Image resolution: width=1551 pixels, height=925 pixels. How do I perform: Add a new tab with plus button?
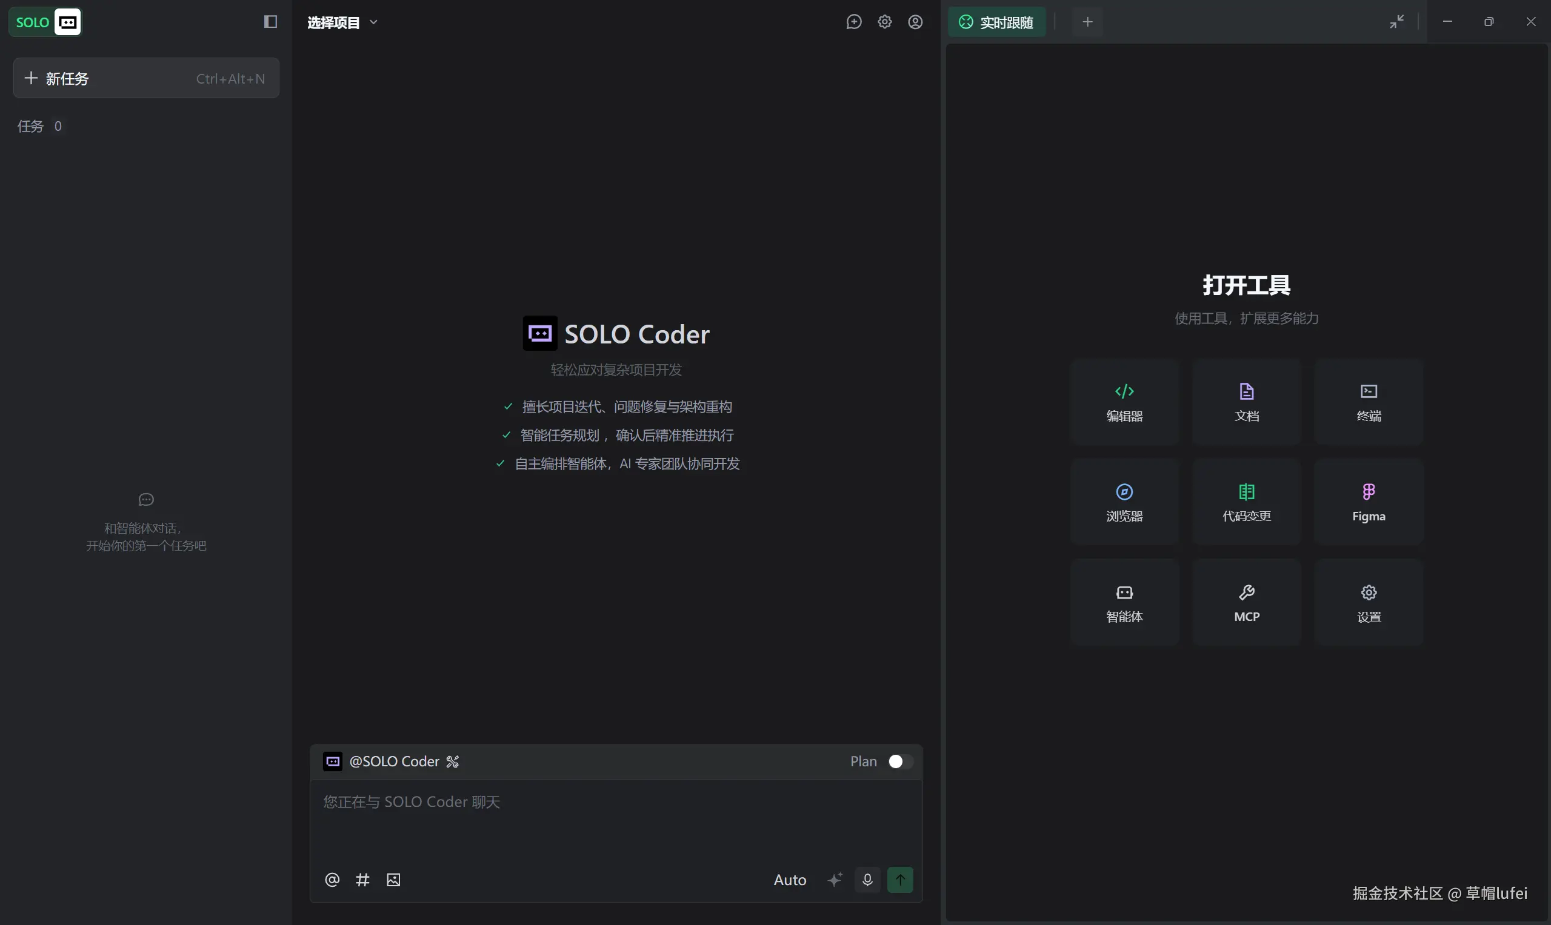1087,22
